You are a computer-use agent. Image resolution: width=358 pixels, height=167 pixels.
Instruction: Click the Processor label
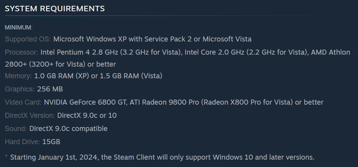pyautogui.click(x=21, y=52)
